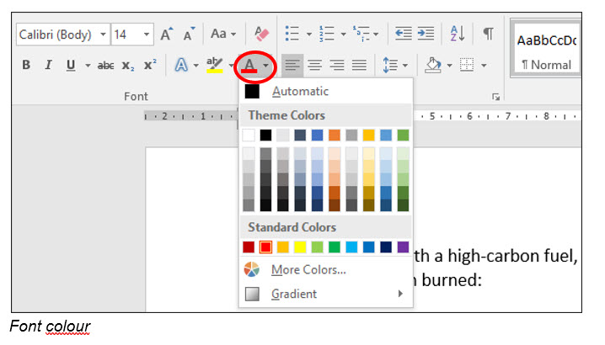The image size is (605, 345).
Task: Pick the orange theme color swatch
Action: 335,135
